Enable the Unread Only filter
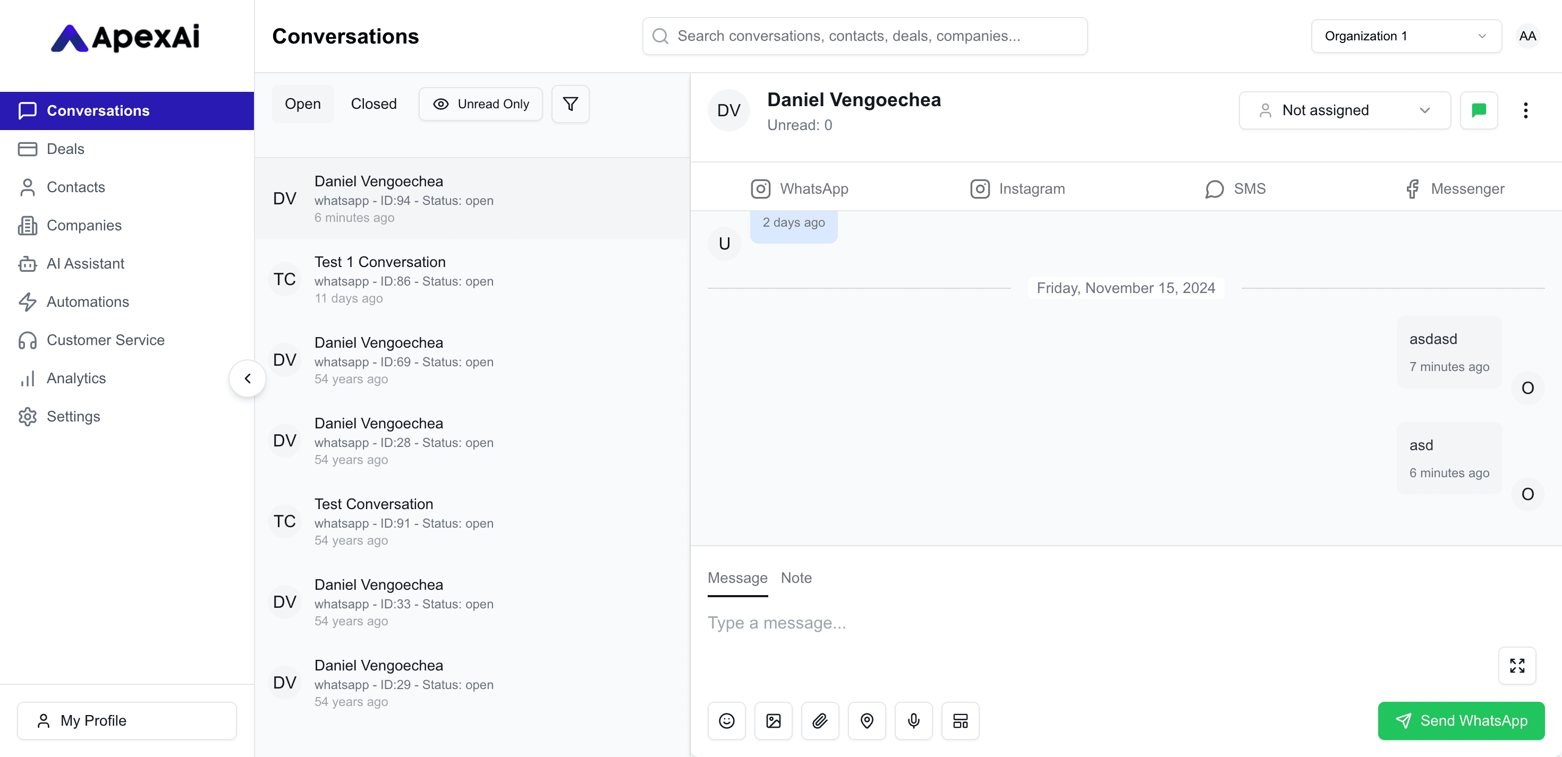The width and height of the screenshot is (1562, 757). (480, 104)
